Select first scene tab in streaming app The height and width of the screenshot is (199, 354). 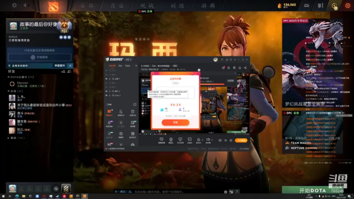coord(112,65)
